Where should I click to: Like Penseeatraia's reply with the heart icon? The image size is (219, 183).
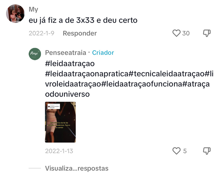[x=176, y=151]
